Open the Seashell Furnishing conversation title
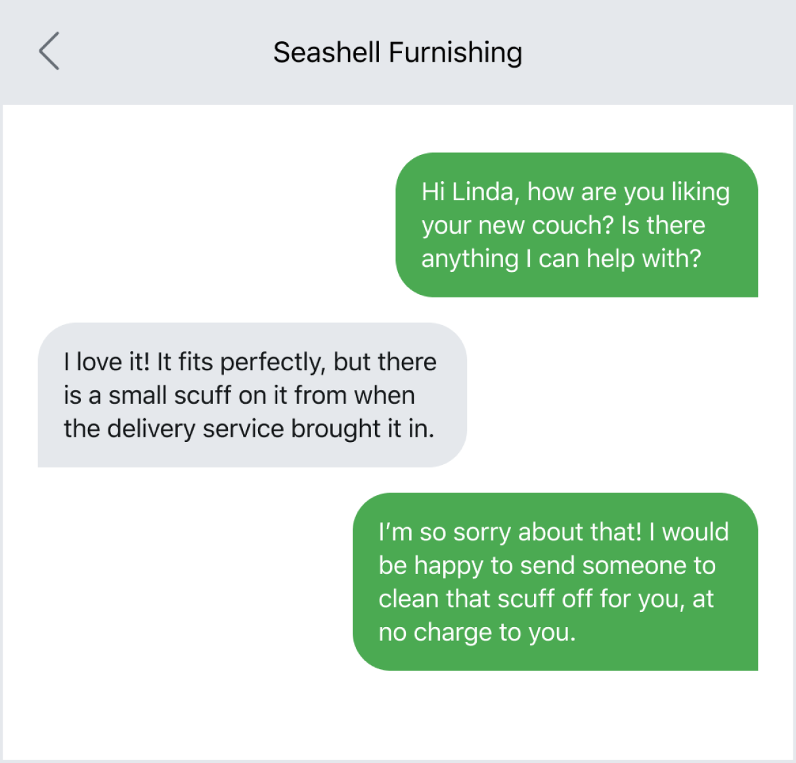The height and width of the screenshot is (763, 796). [x=398, y=51]
